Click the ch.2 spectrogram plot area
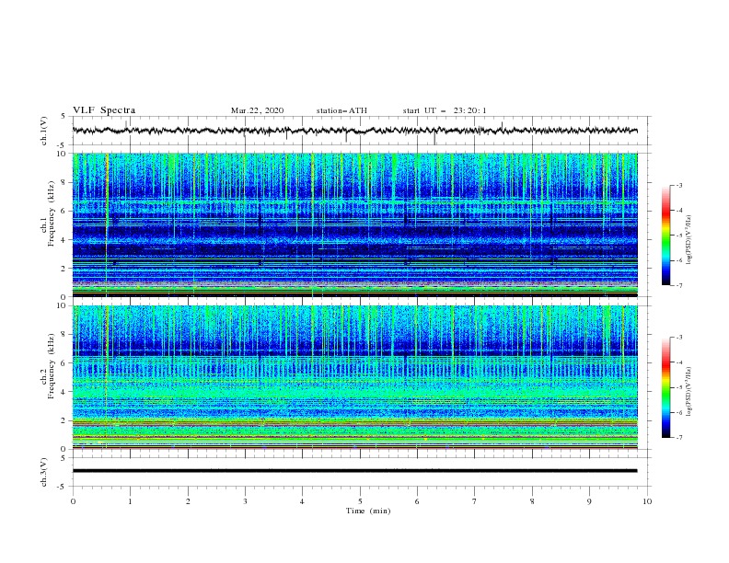Viewport: 729px width, 563px height. [x=355, y=377]
